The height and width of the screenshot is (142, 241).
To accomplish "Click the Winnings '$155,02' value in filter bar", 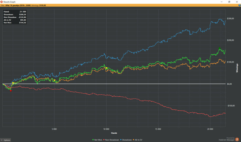I will pos(43,6).
